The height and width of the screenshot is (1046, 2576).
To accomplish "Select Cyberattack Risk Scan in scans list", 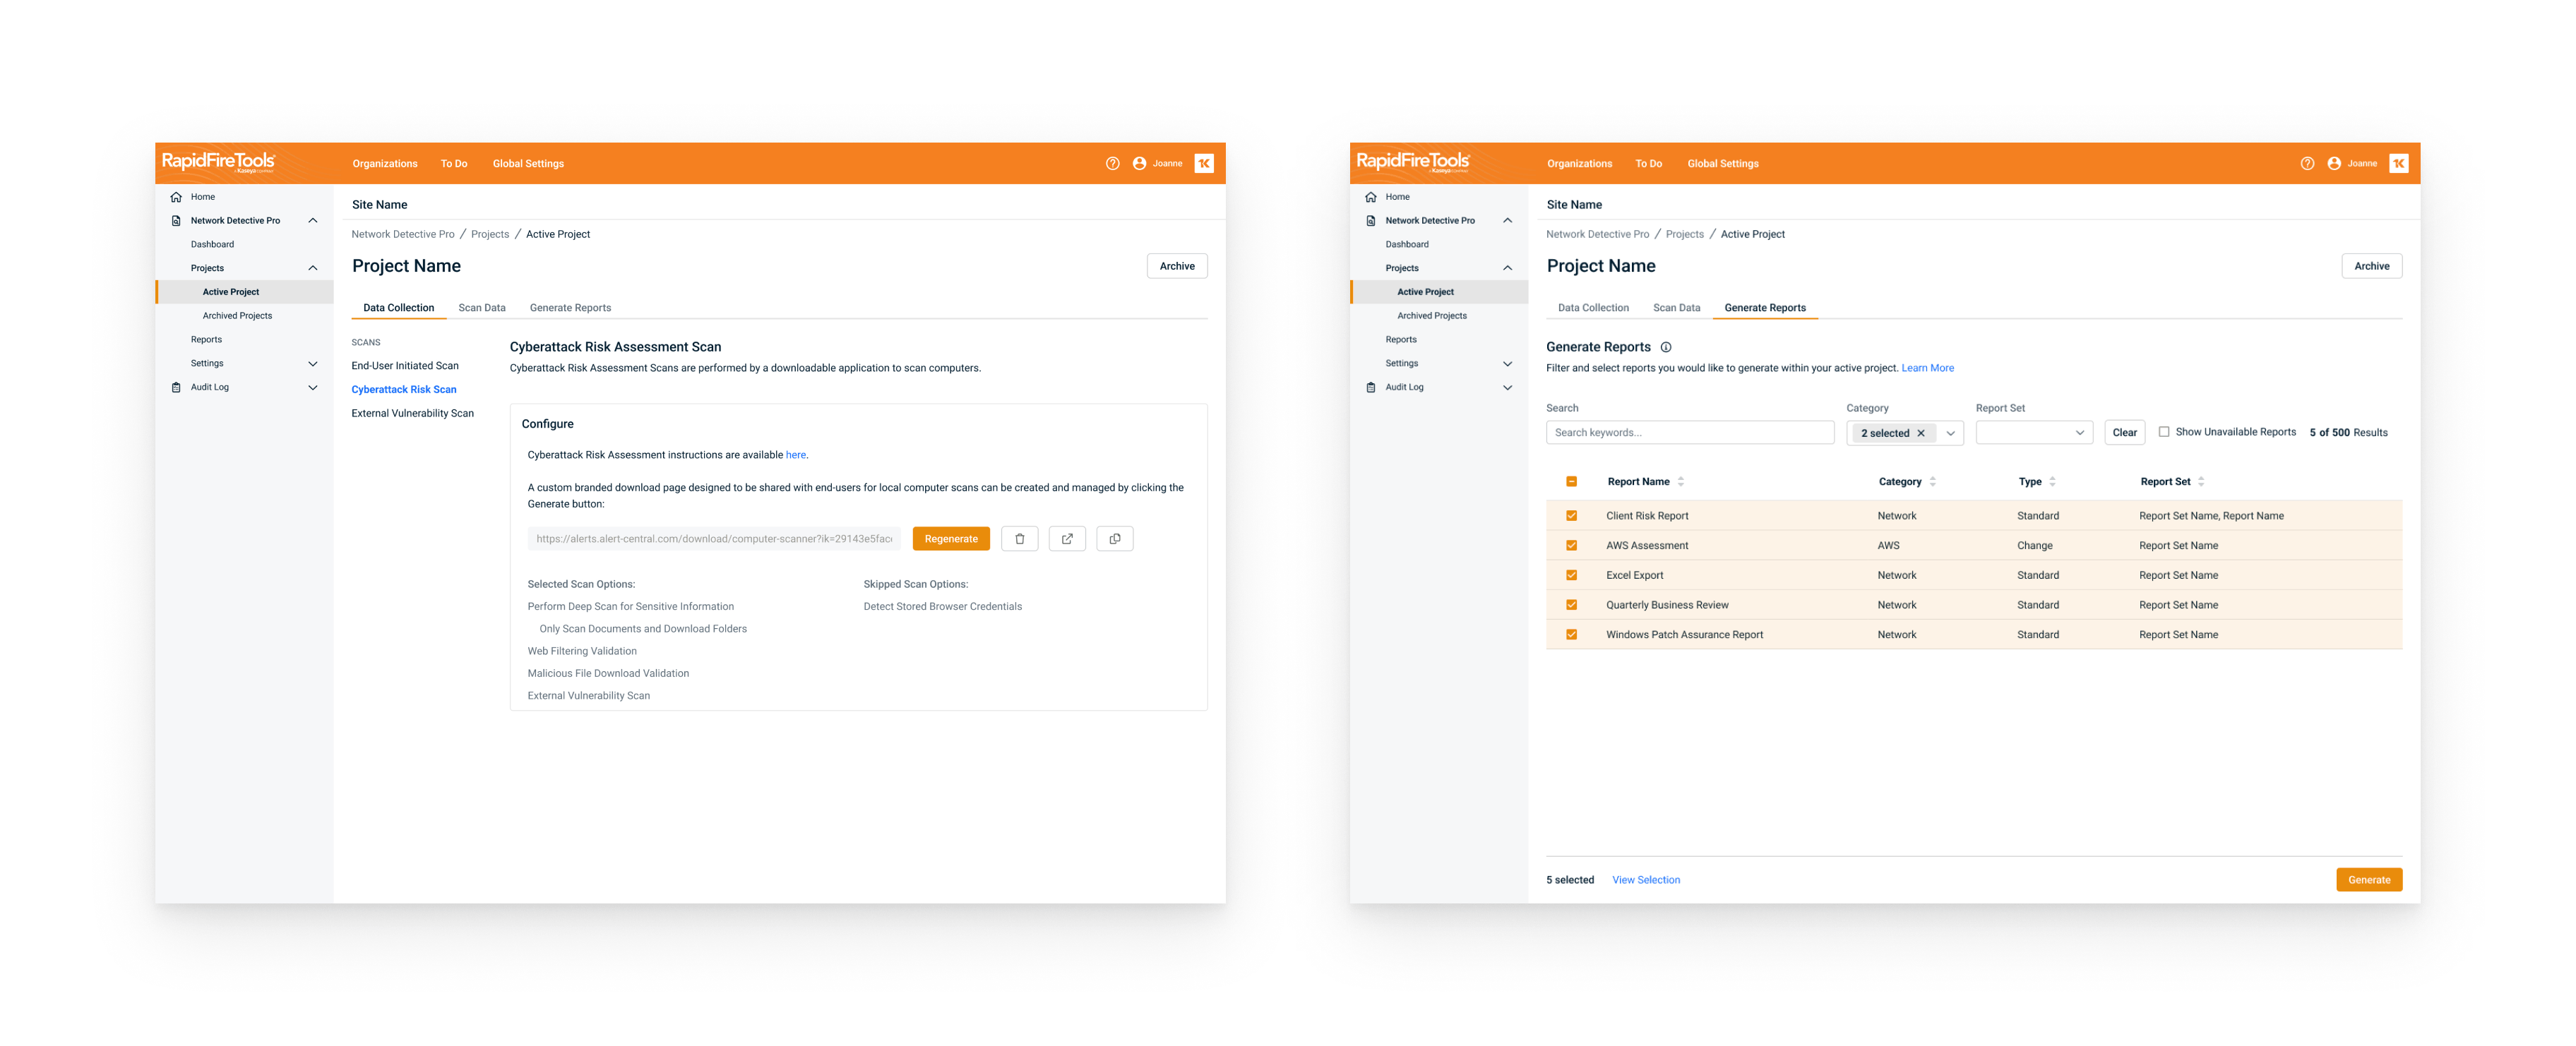I will [403, 390].
